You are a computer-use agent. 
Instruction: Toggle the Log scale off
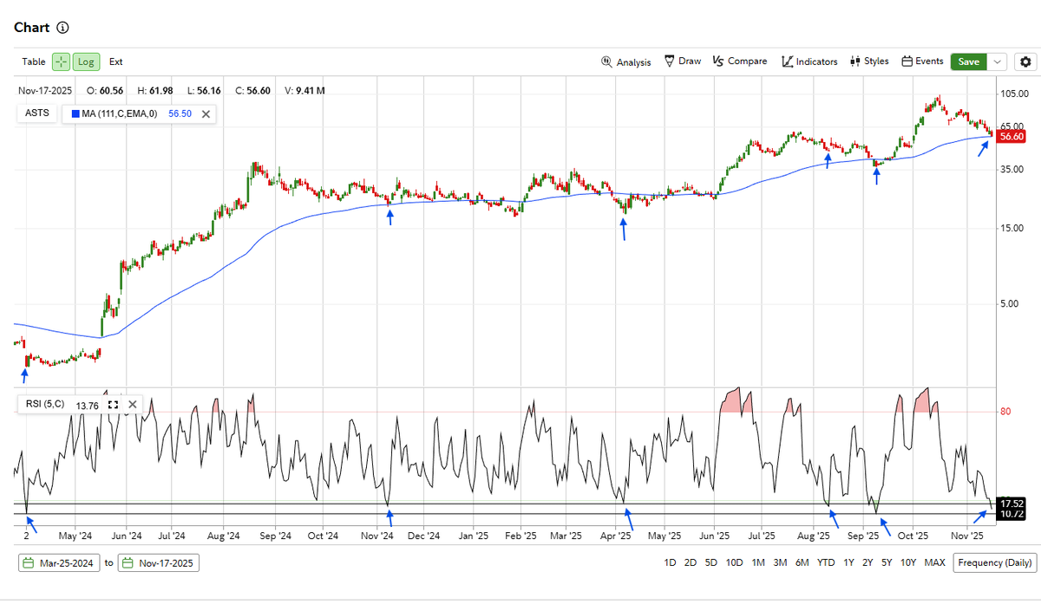tap(86, 62)
